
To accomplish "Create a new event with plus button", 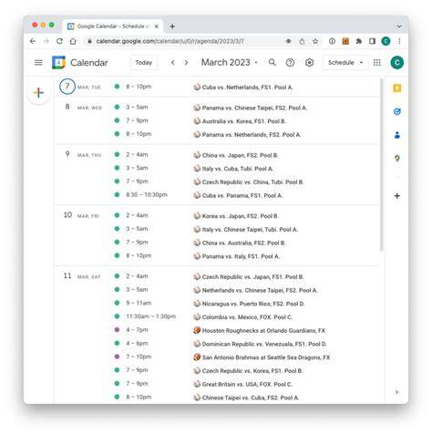I will pyautogui.click(x=38, y=93).
